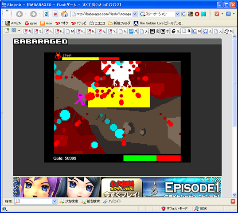Search Amazon with the toolbar Amazon icon
The height and width of the screenshot is (213, 238).
click(x=190, y=14)
